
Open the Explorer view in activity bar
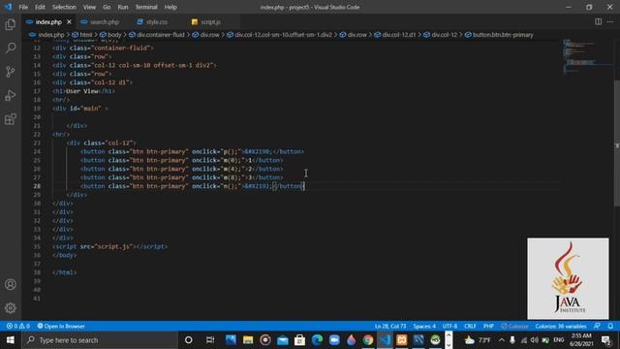(11, 24)
